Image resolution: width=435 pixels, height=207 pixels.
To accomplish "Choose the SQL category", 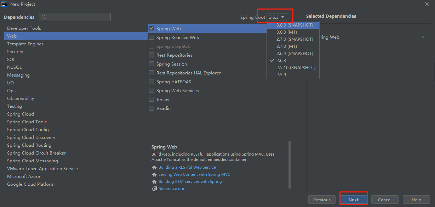I will [x=76, y=60].
